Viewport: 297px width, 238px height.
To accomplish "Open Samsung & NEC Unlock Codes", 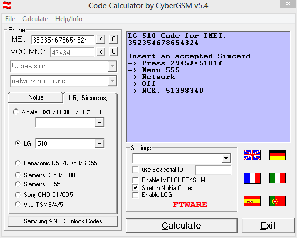I will pos(63,221).
